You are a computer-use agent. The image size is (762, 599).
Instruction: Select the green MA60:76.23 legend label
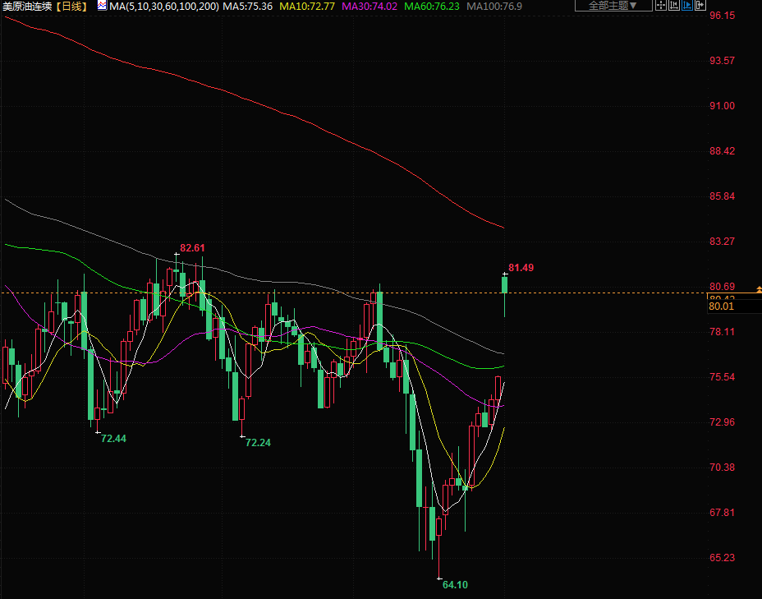point(431,6)
